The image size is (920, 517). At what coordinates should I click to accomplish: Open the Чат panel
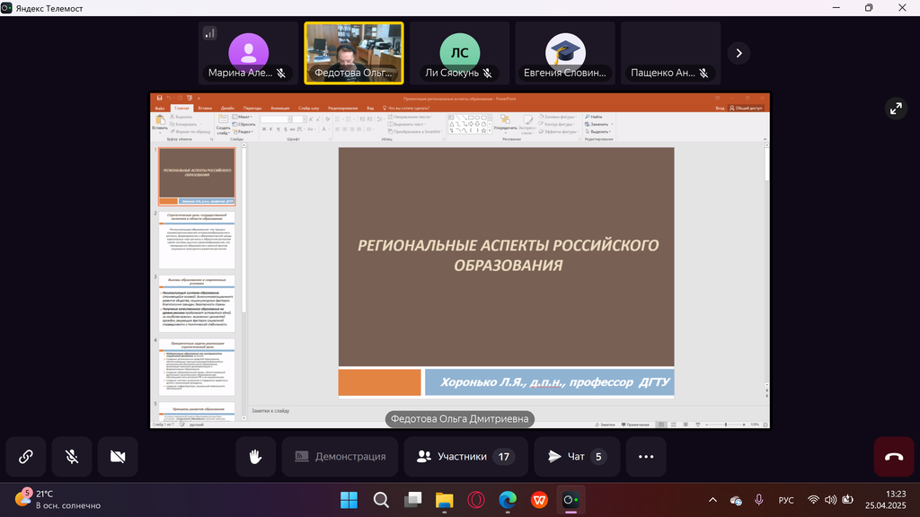(577, 457)
